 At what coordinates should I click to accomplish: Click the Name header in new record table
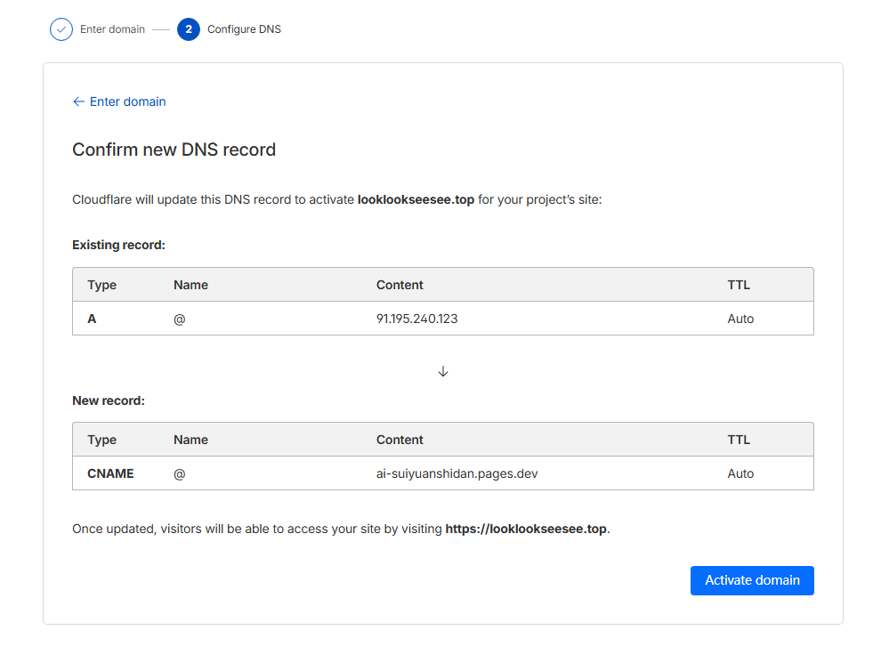[x=190, y=440]
